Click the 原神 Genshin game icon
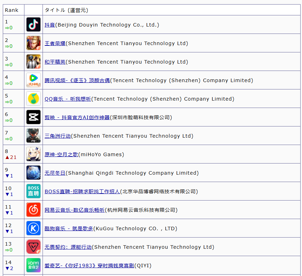302x276 pixels. pos(33,154)
